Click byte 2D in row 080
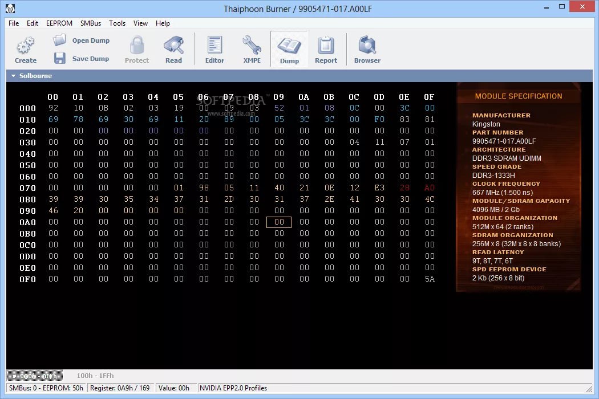The height and width of the screenshot is (399, 599). 229,199
